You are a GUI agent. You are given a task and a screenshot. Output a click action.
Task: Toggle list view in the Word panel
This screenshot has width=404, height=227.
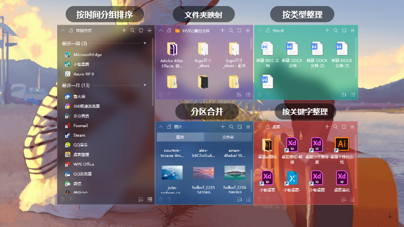coord(353,94)
